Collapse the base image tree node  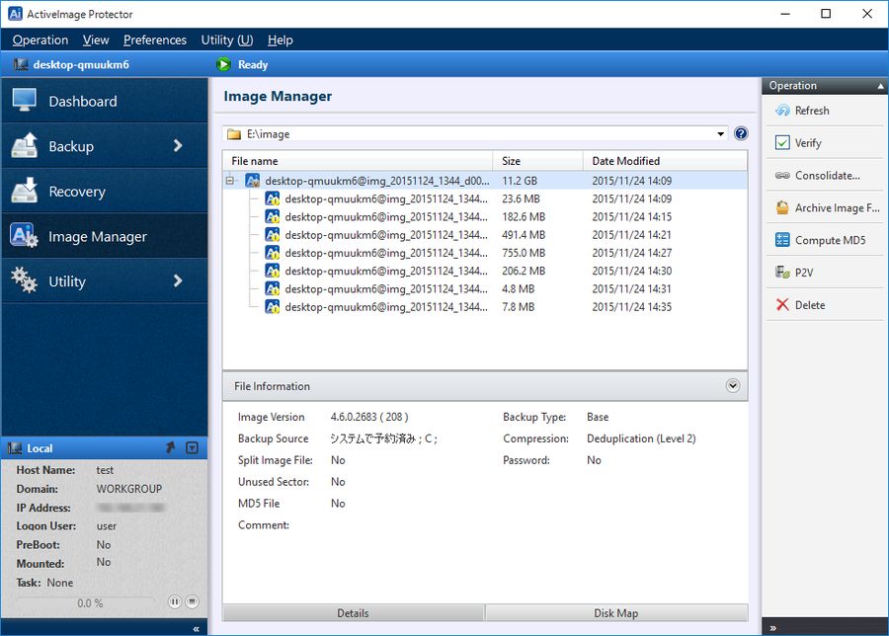point(230,181)
